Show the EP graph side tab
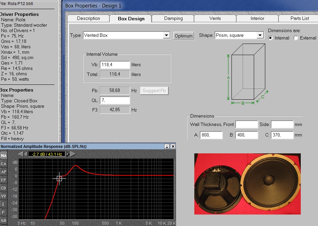318x226 pixels. pos(3,180)
